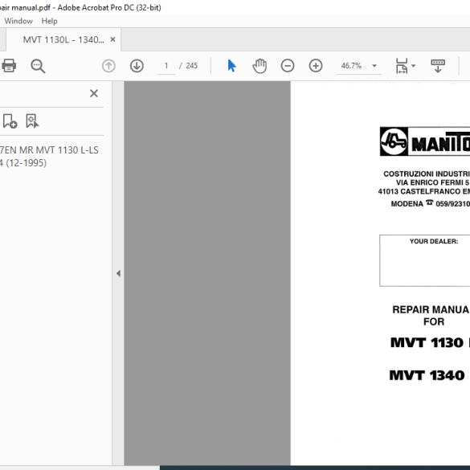Open the Find text magnifier tool
Image resolution: width=470 pixels, height=470 pixels.
point(38,66)
